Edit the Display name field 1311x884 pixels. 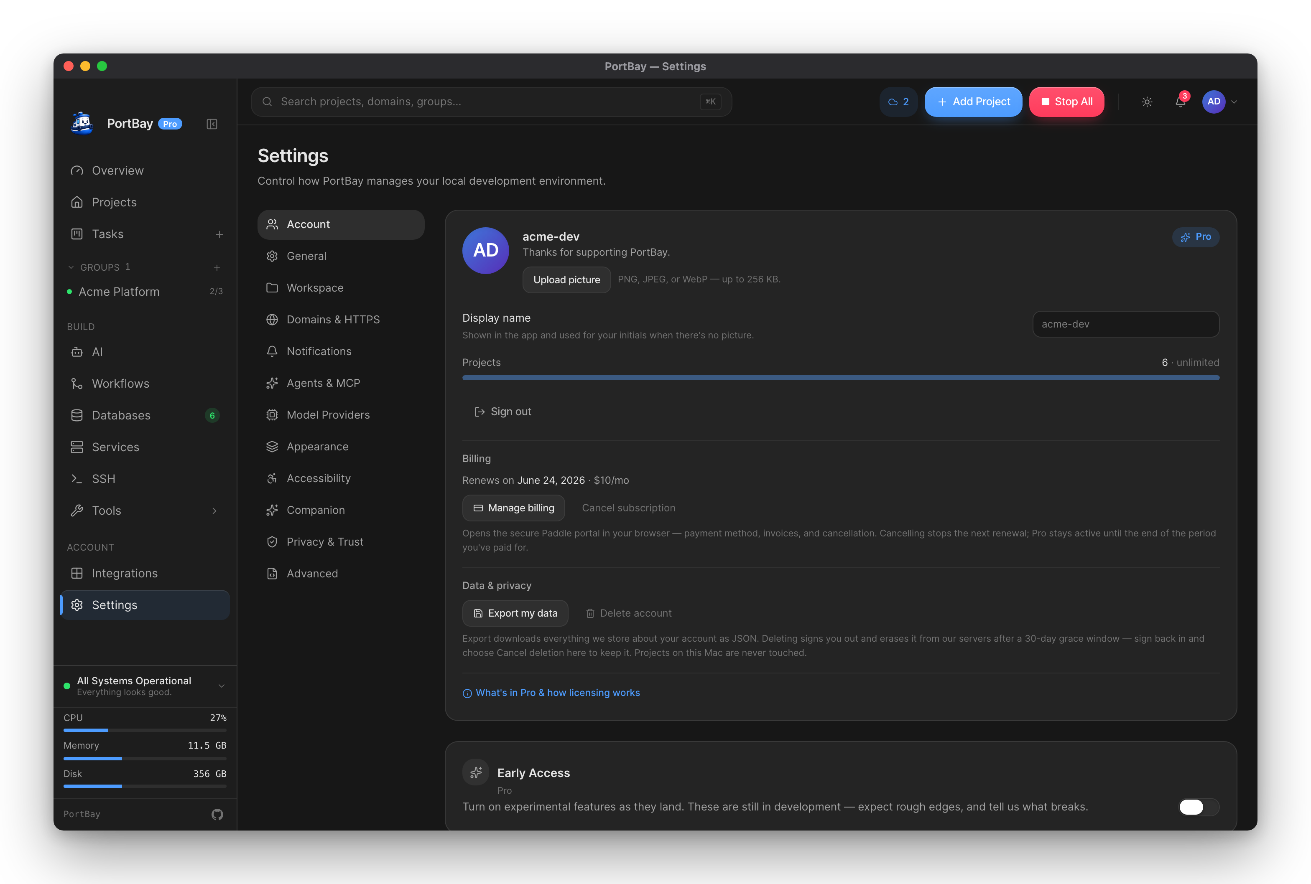pos(1125,324)
